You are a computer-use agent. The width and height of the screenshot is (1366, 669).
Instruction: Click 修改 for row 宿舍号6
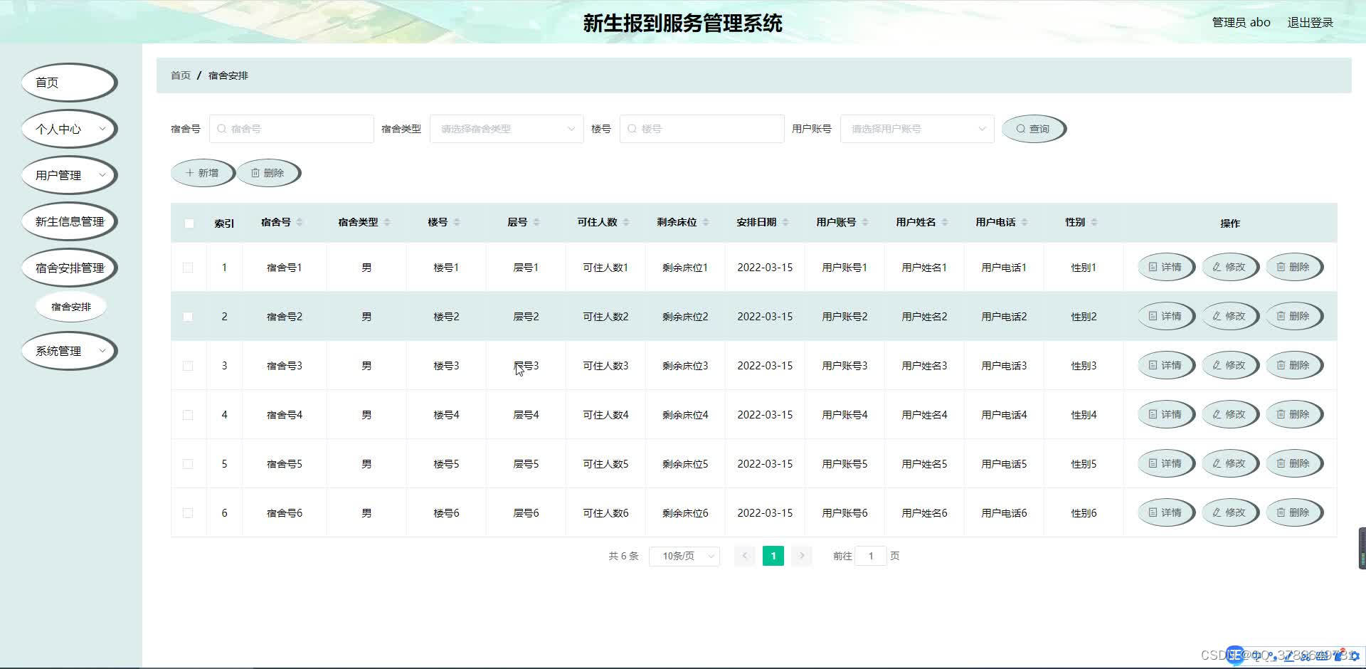(1229, 512)
